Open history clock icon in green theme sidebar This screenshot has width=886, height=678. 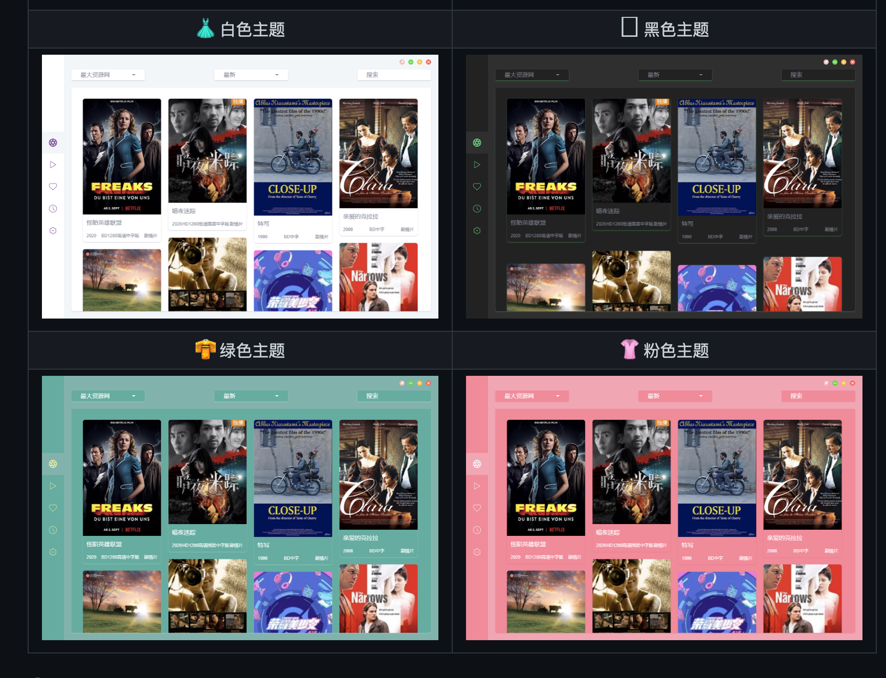click(53, 530)
